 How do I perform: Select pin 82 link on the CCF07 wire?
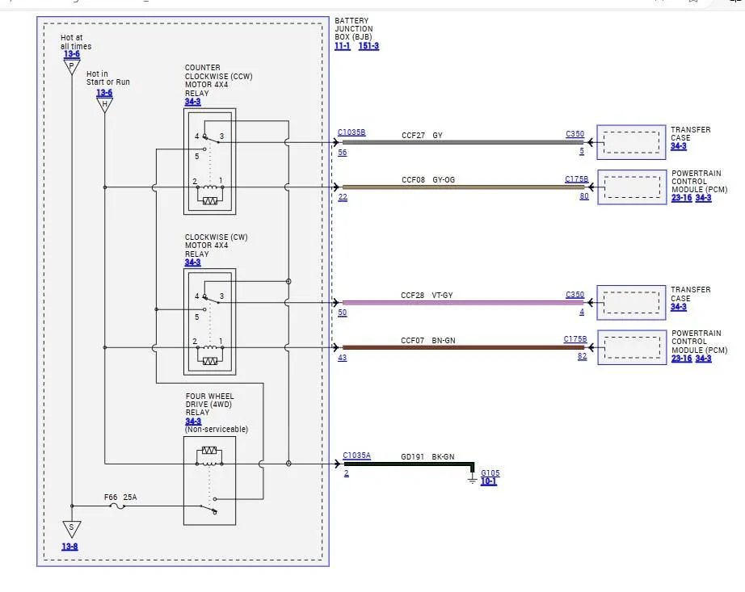[582, 356]
